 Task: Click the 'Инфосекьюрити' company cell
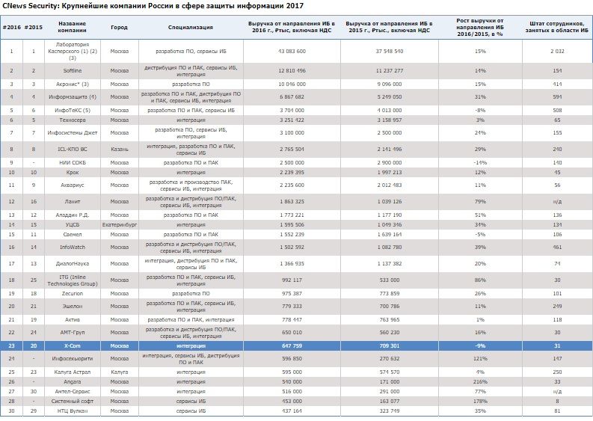[x=73, y=359]
